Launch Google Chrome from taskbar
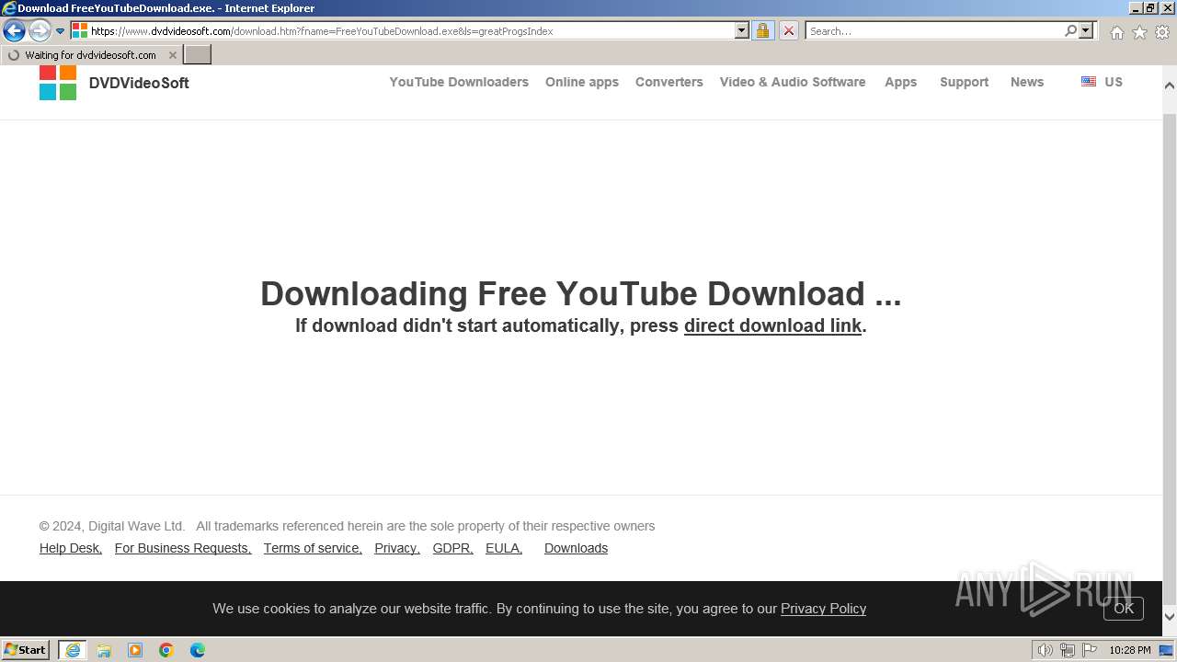 point(166,650)
